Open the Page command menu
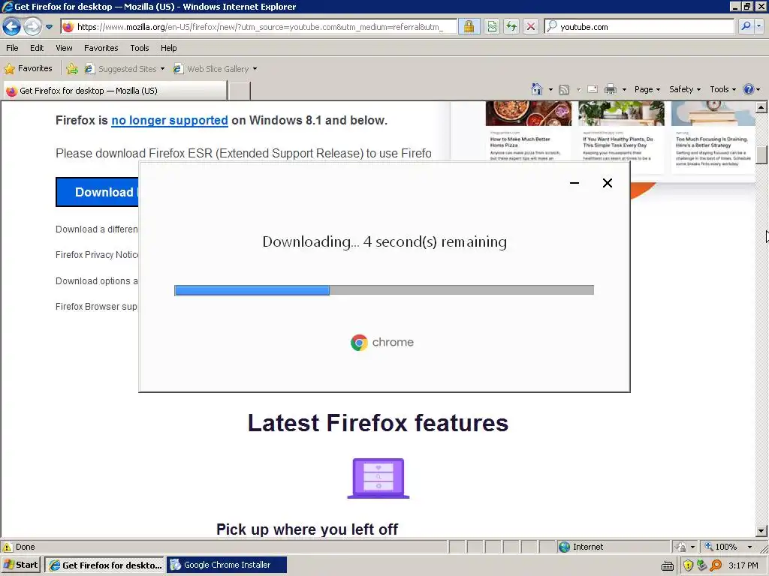Image resolution: width=769 pixels, height=576 pixels. click(647, 90)
